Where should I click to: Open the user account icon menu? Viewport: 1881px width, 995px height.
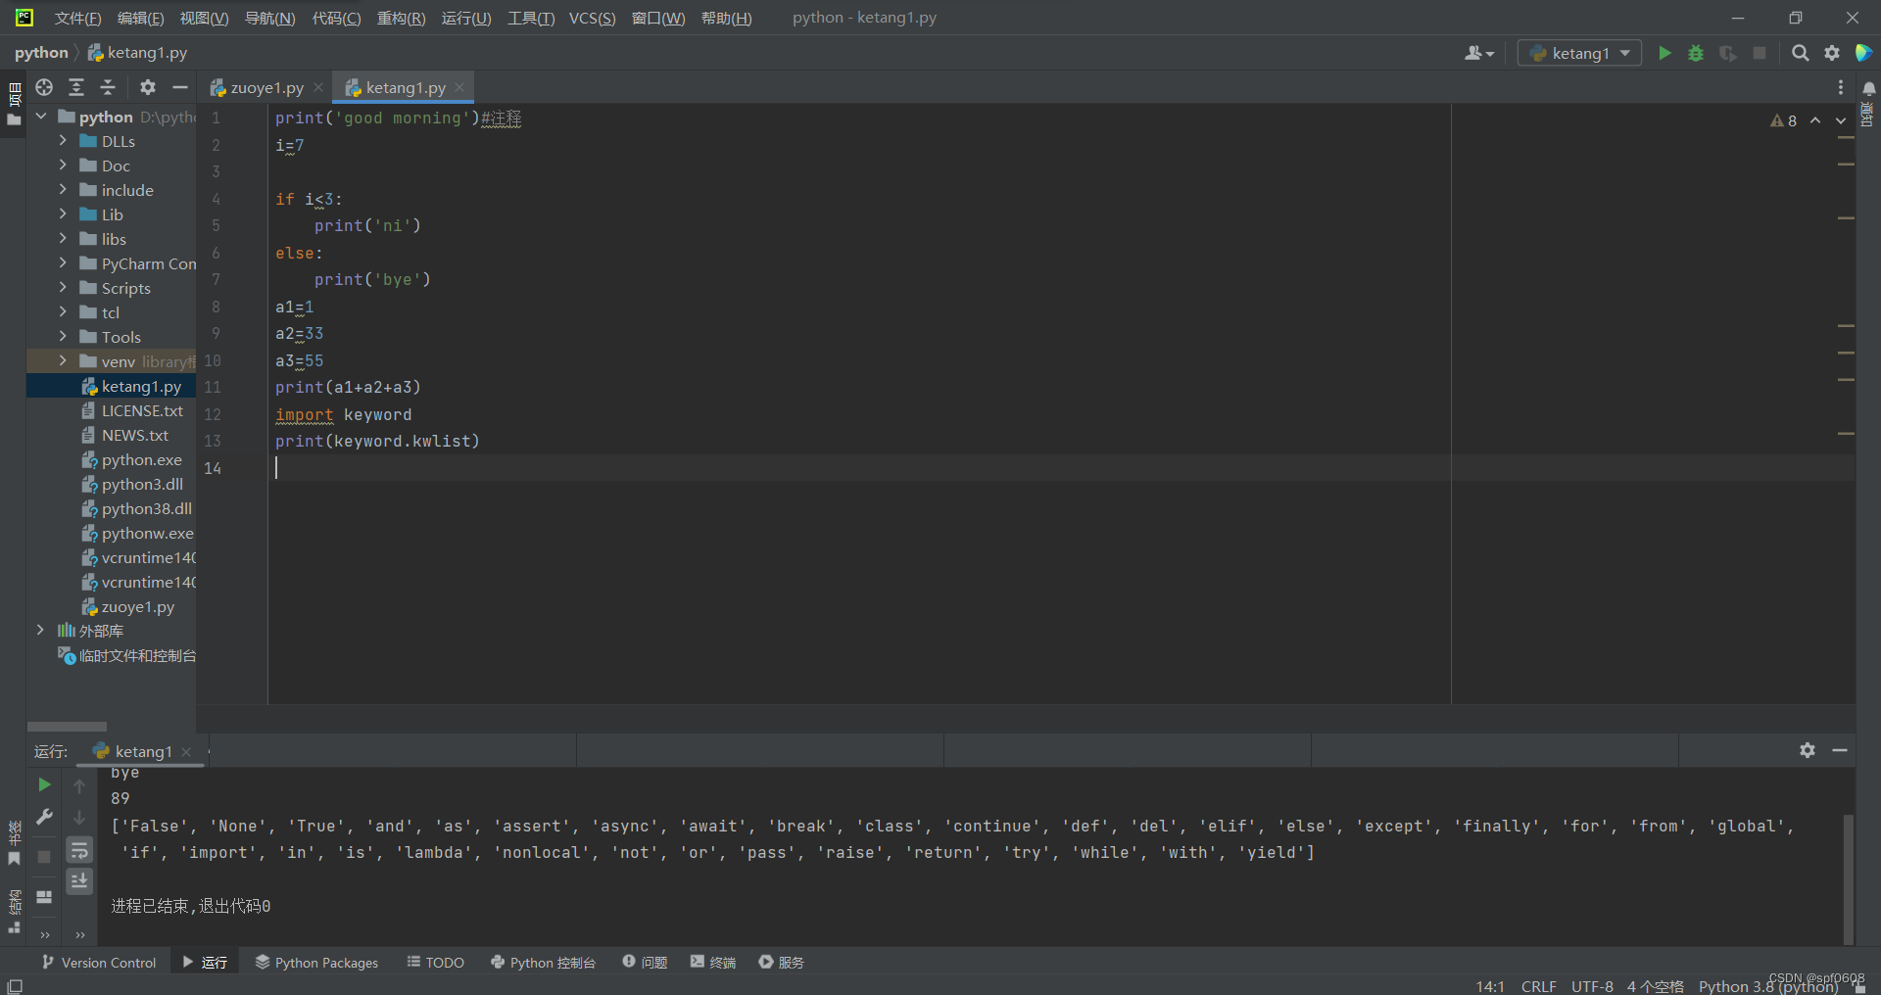[1478, 53]
